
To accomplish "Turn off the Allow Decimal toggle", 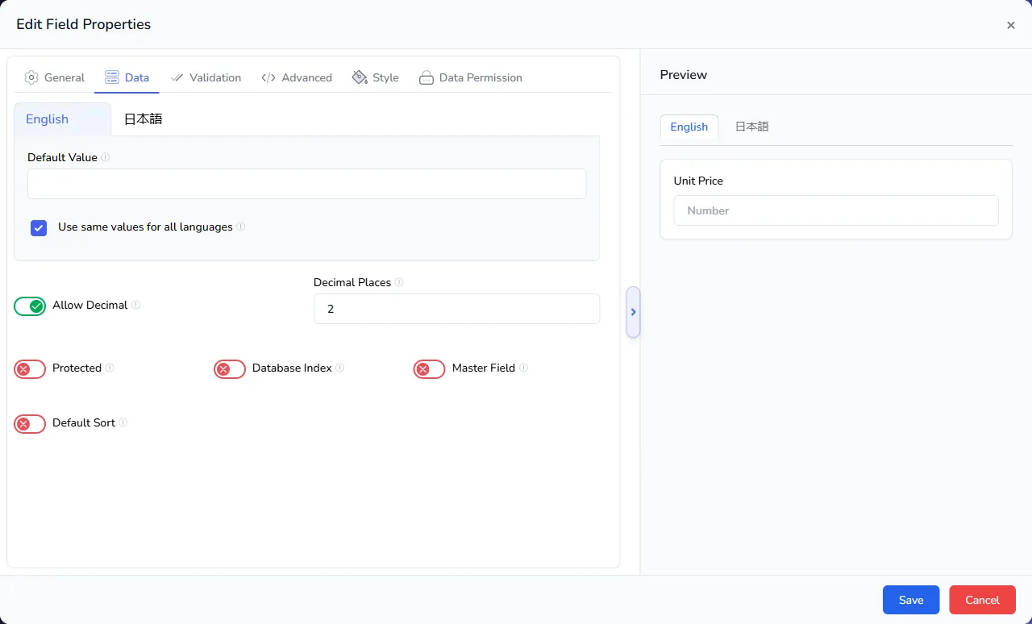I will pyautogui.click(x=30, y=306).
